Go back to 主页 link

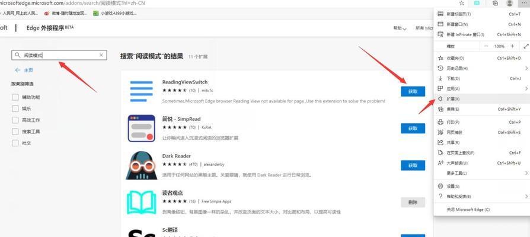24,71
